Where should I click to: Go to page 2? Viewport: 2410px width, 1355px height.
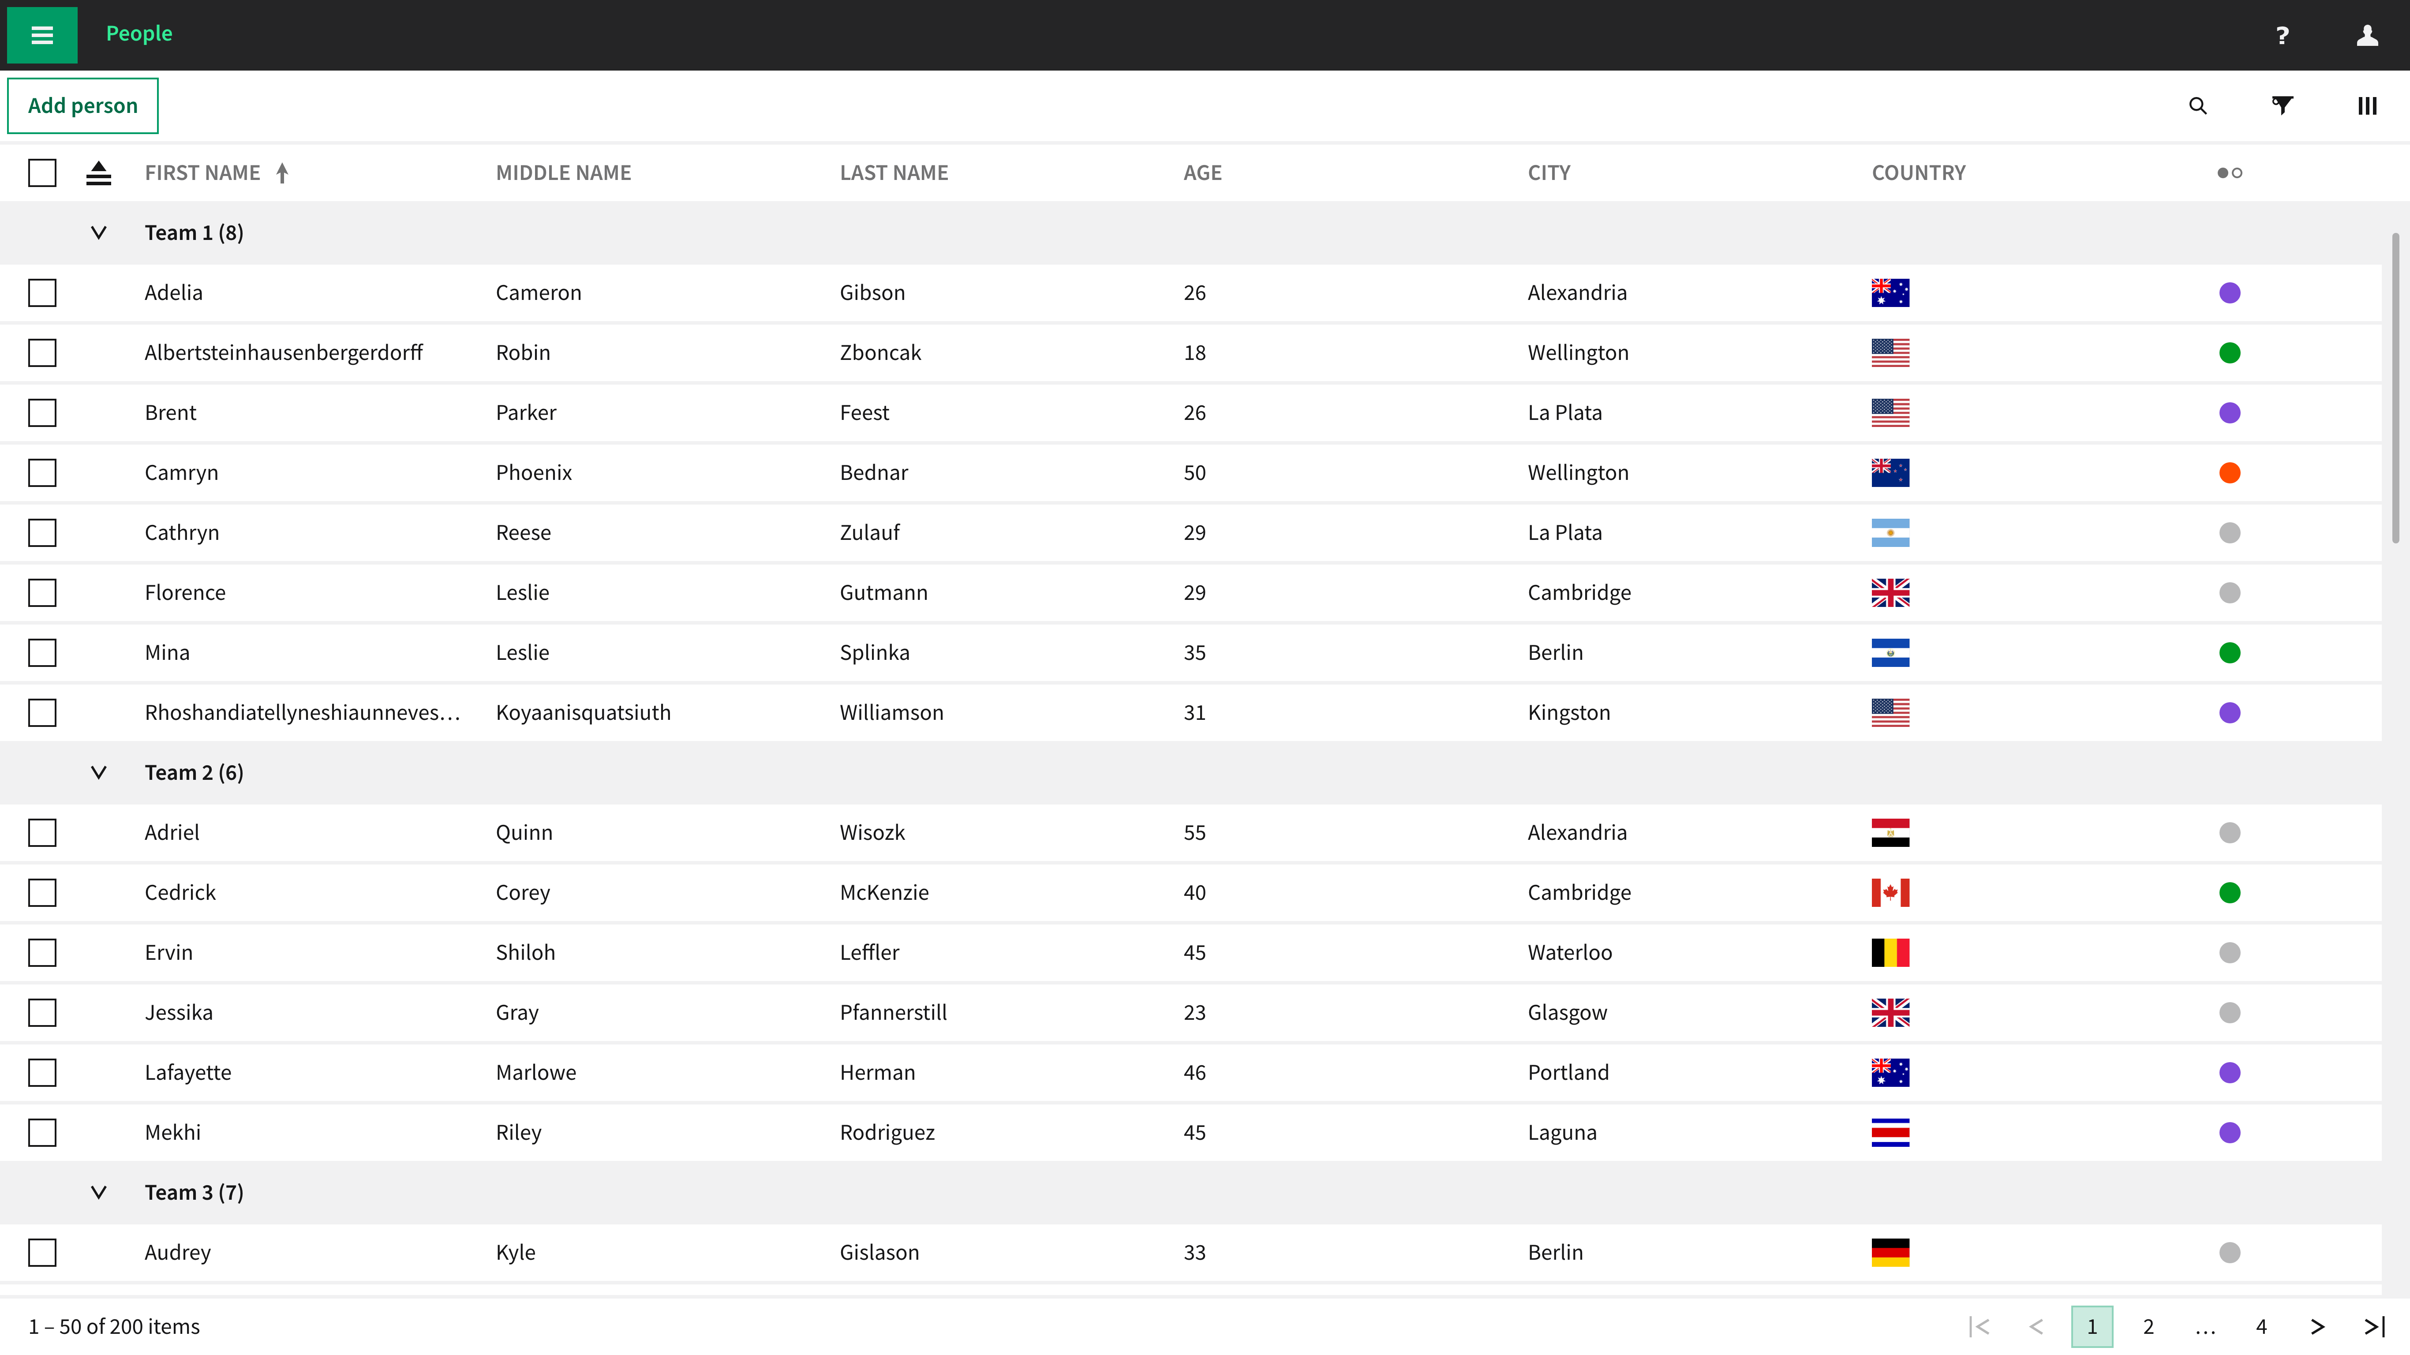(x=2149, y=1326)
